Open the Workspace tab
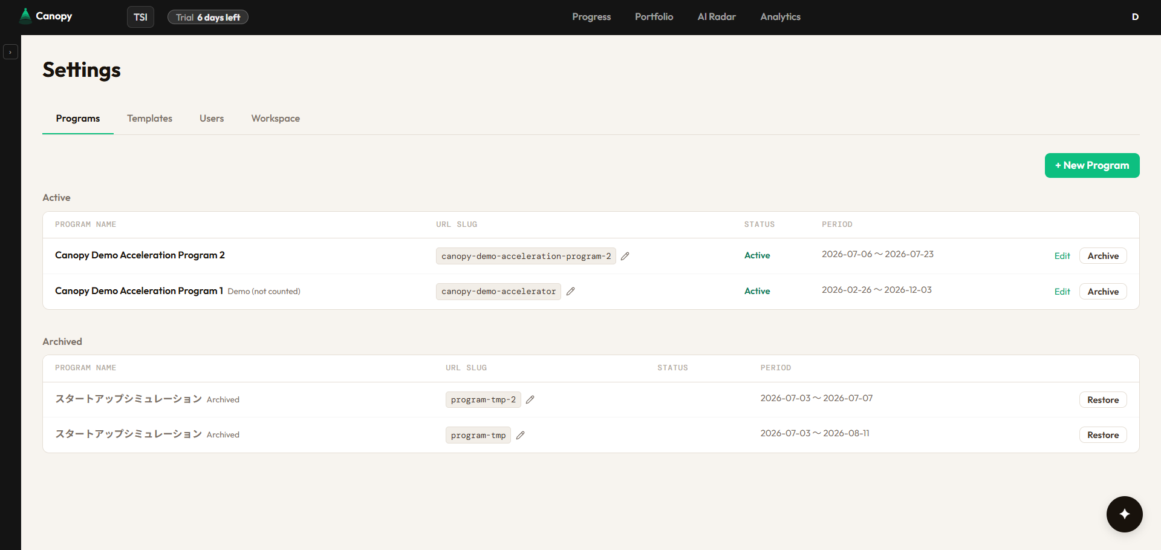Screen dimensions: 1161x550 pos(276,119)
